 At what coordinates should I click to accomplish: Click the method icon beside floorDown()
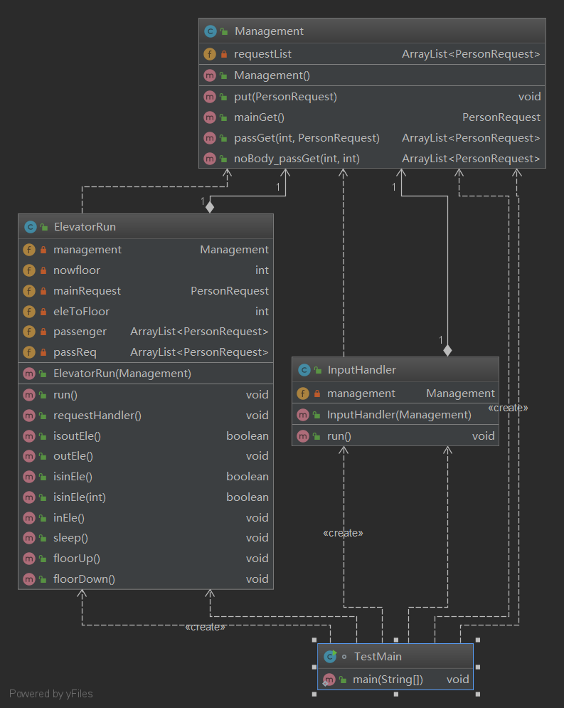tap(29, 579)
